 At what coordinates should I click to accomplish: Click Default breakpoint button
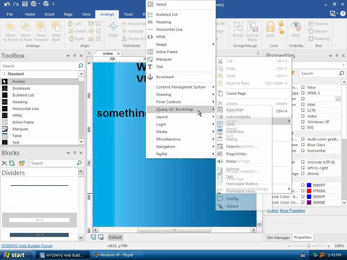click(x=115, y=237)
